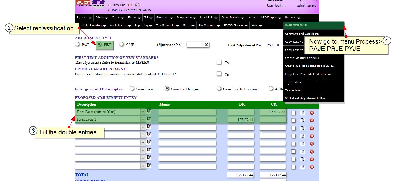Click the red delete icon on the Term Loan 1 row
The image size is (394, 181).
(312, 120)
